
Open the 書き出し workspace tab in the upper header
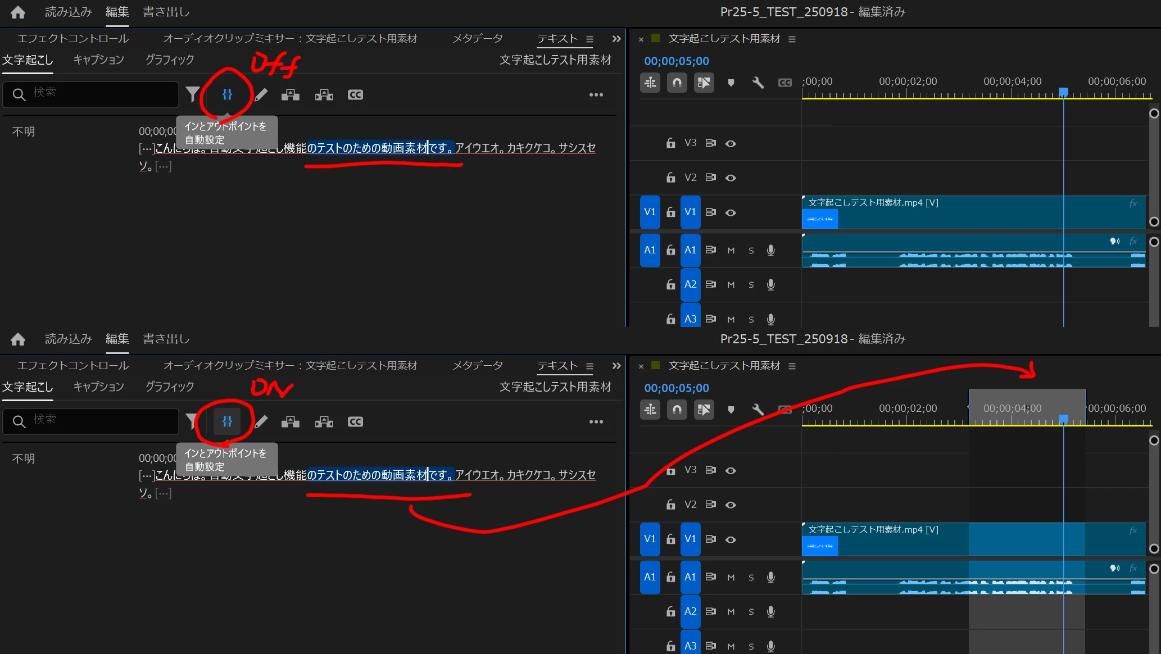pyautogui.click(x=166, y=12)
